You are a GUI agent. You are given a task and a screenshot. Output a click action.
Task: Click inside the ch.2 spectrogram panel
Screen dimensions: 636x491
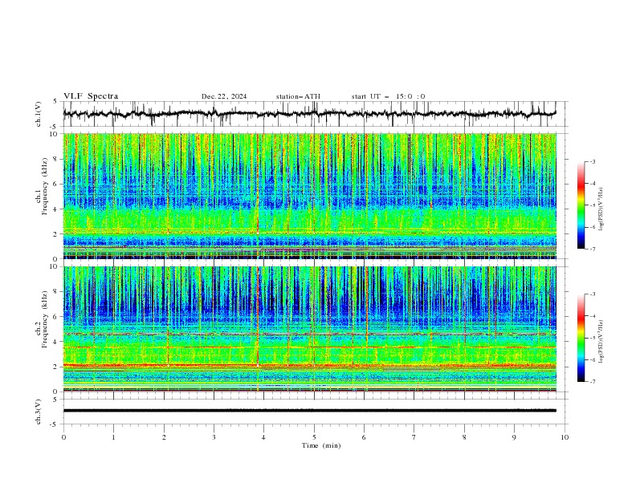[310, 329]
